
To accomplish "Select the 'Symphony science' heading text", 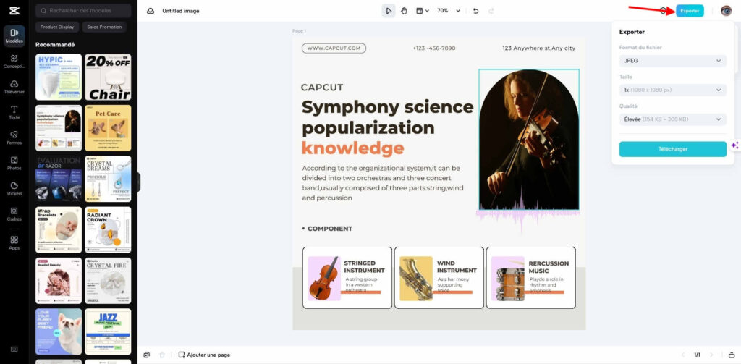I will (x=388, y=107).
